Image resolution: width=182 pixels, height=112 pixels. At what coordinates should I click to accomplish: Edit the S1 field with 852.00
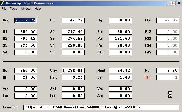click(x=26, y=32)
